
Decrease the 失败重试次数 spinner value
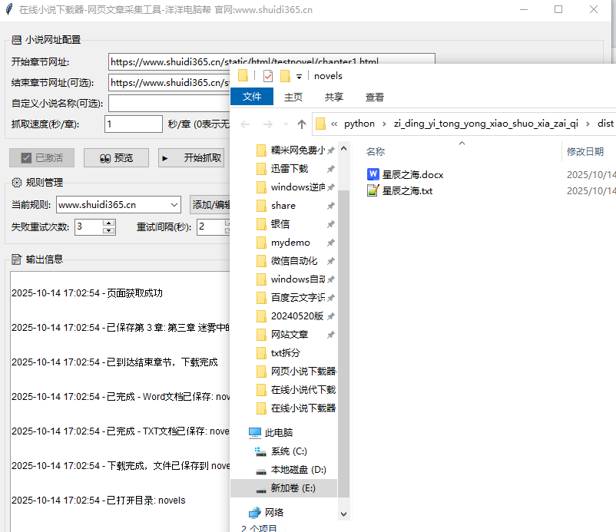(108, 230)
